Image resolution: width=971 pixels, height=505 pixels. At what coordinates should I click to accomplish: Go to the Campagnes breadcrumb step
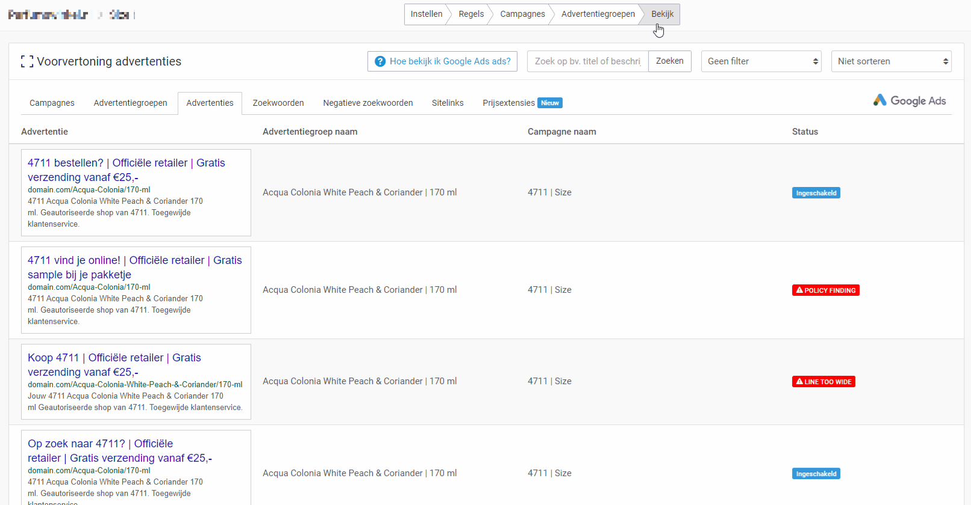522,14
